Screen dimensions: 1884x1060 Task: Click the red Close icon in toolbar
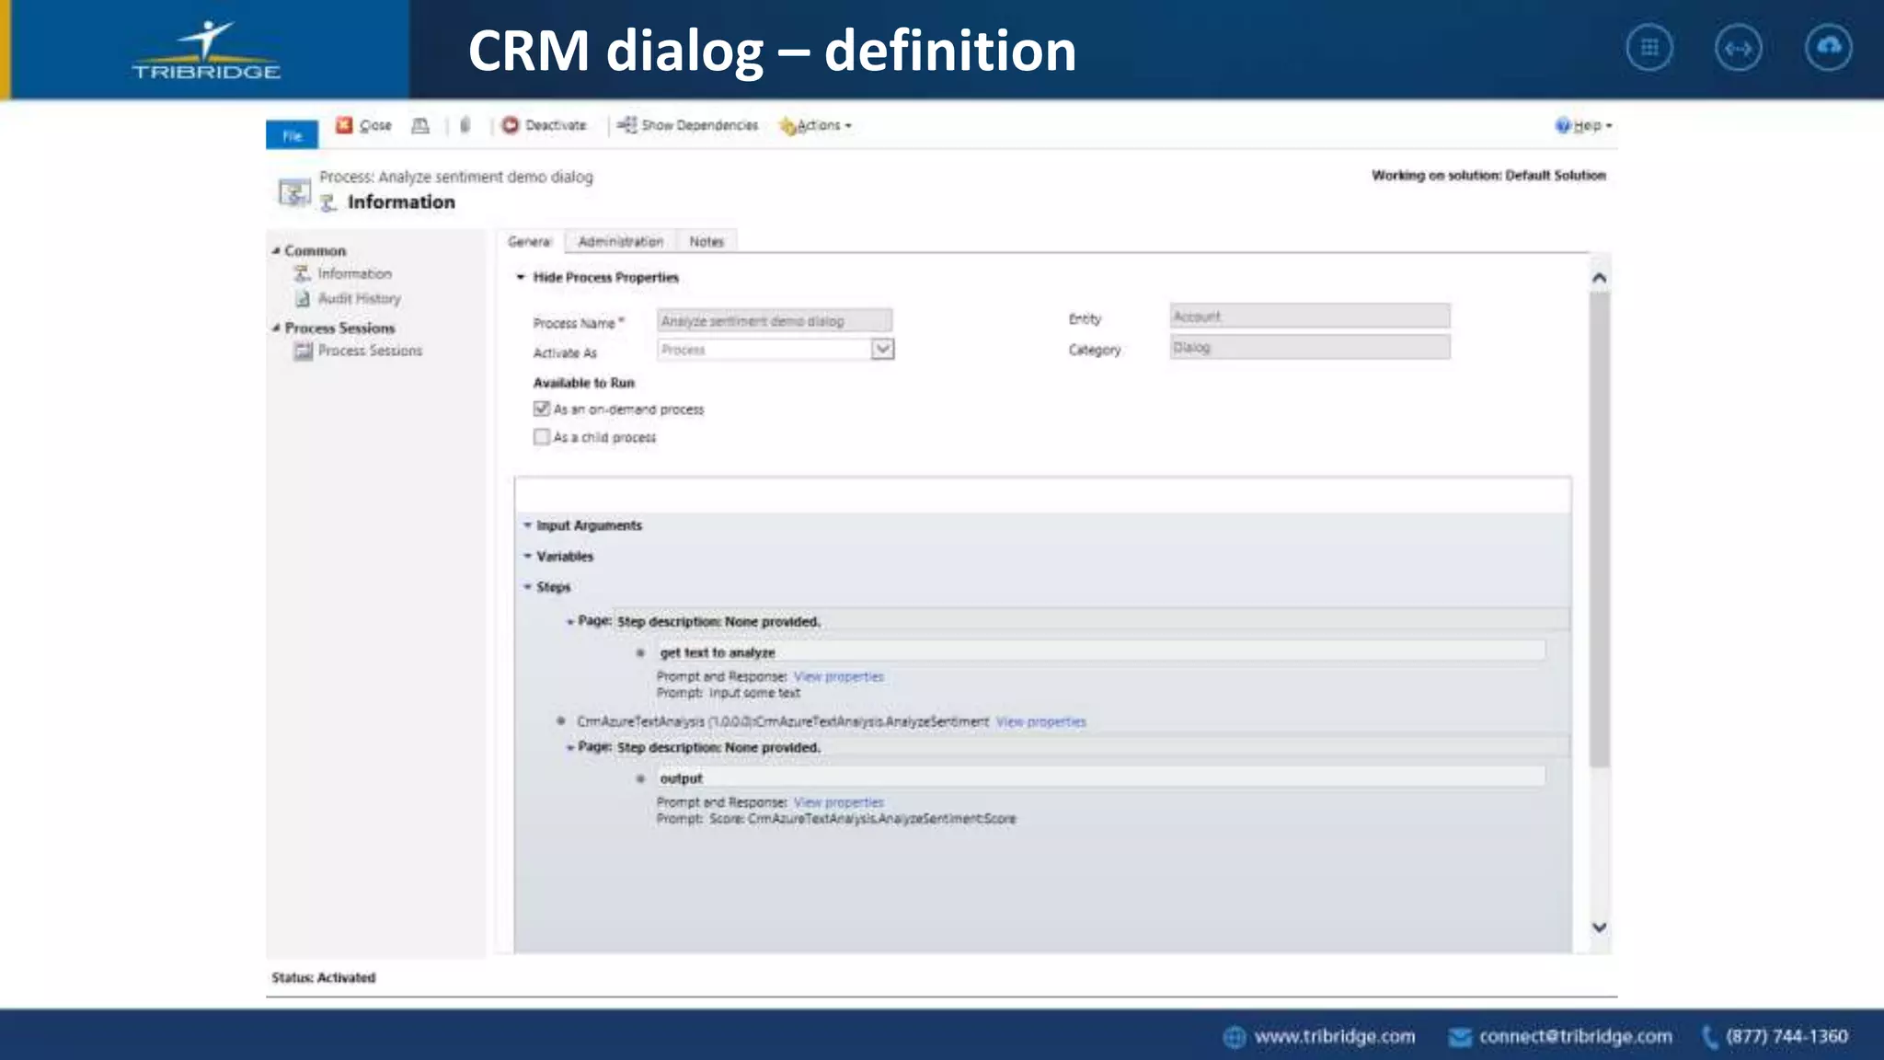(344, 125)
